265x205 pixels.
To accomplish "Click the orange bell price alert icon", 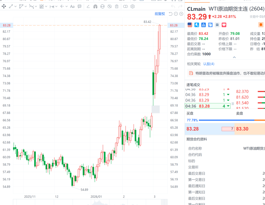I will click(261, 25).
